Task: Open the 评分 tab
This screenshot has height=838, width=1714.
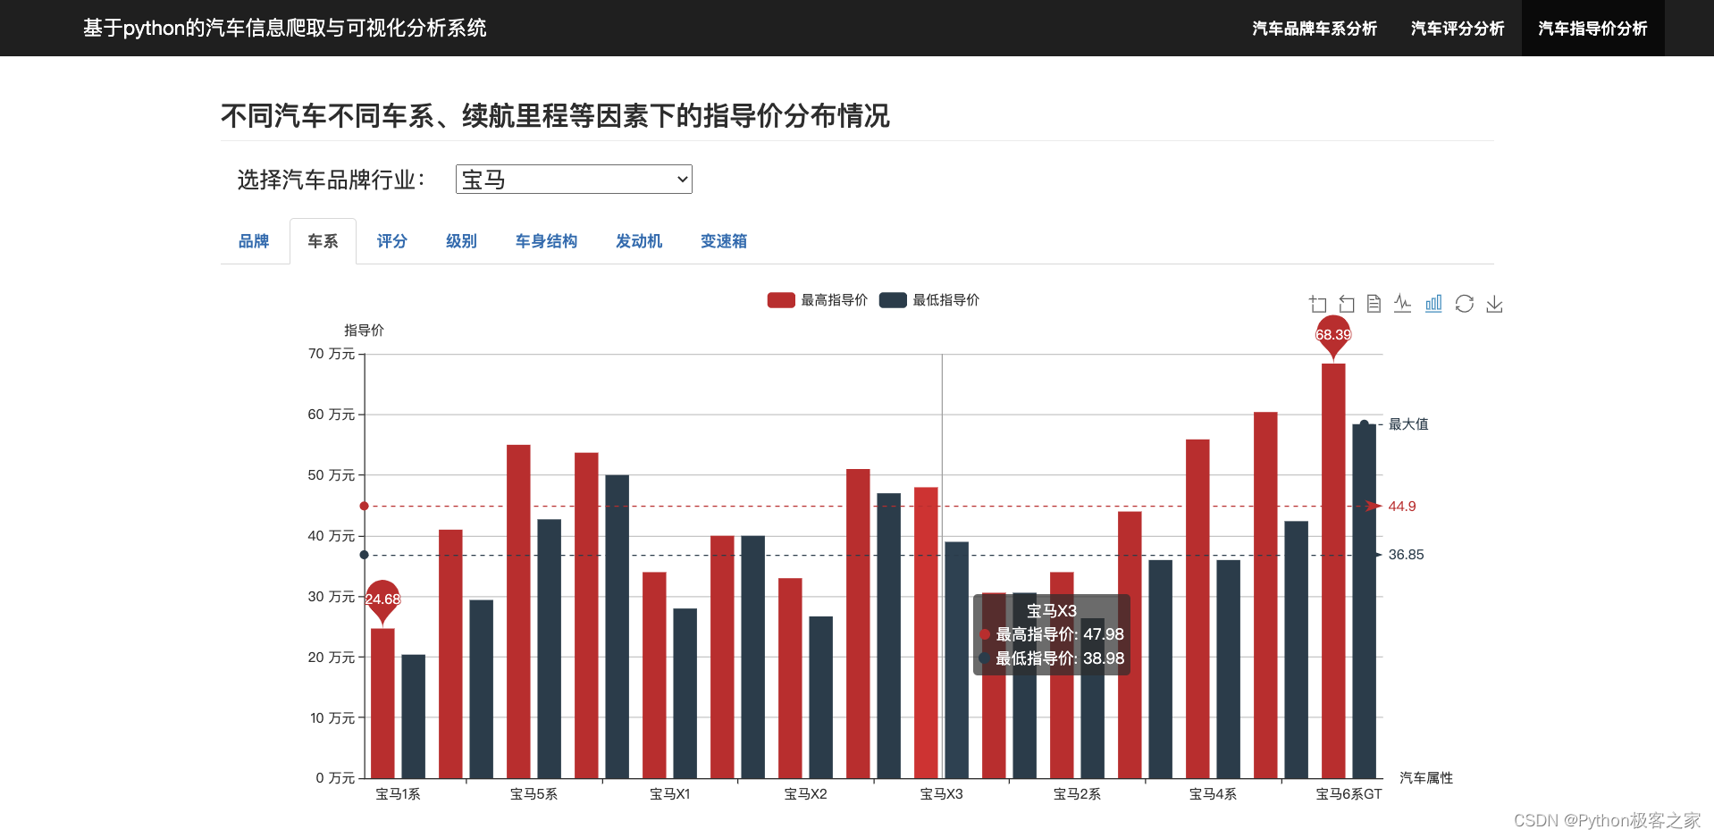Action: (391, 241)
